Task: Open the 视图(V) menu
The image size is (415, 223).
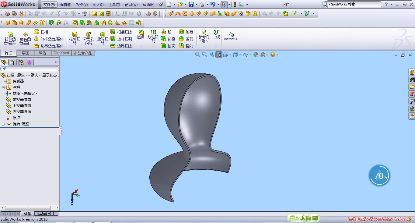Action: [x=82, y=5]
